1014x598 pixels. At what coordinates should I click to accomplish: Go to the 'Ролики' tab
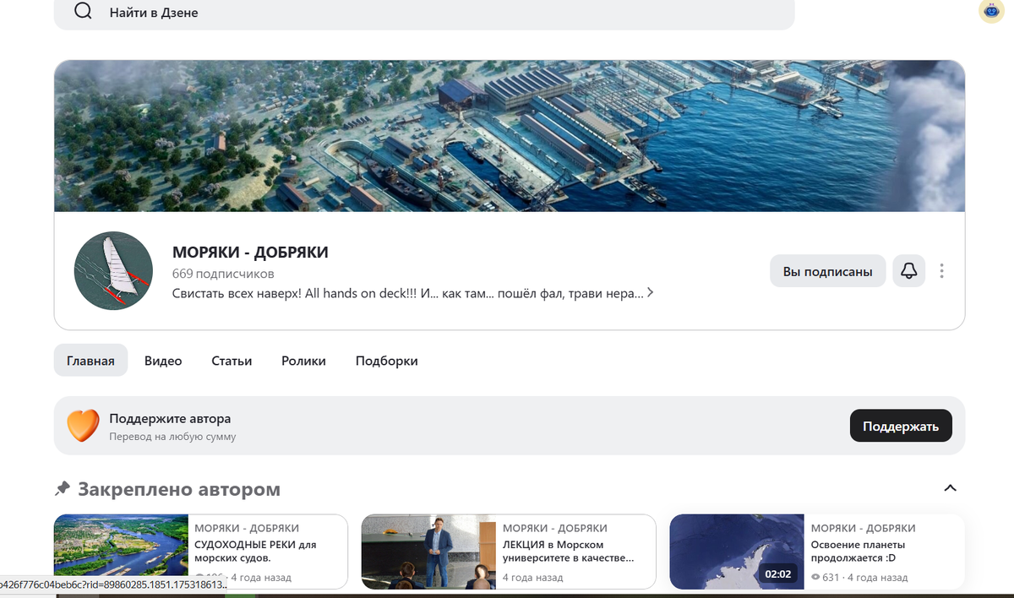pos(303,361)
